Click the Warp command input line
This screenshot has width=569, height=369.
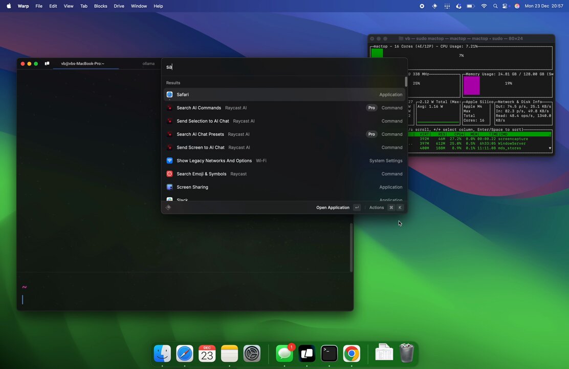click(185, 300)
